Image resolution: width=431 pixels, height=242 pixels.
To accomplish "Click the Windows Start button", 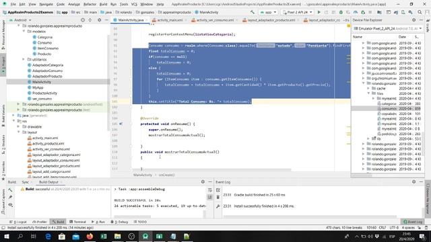I will pyautogui.click(x=6, y=236).
